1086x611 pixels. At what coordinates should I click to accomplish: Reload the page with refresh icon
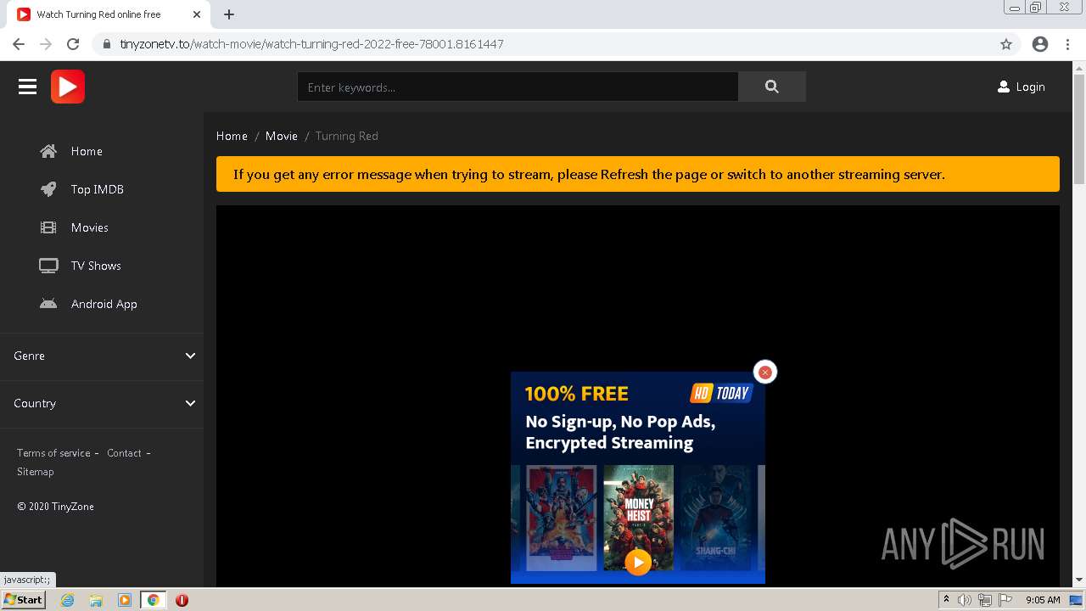73,44
